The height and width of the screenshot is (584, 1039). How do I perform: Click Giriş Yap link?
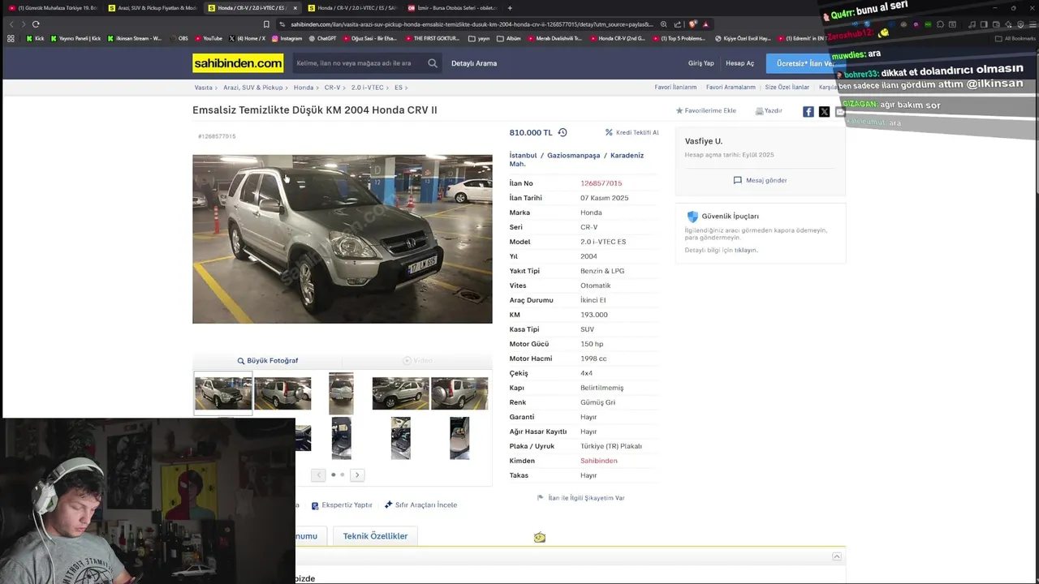coord(701,63)
